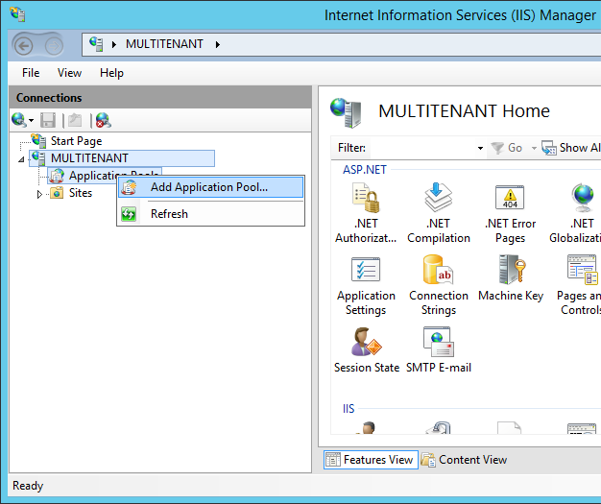
Task: Open Pages and Controls feature
Action: click(x=579, y=285)
